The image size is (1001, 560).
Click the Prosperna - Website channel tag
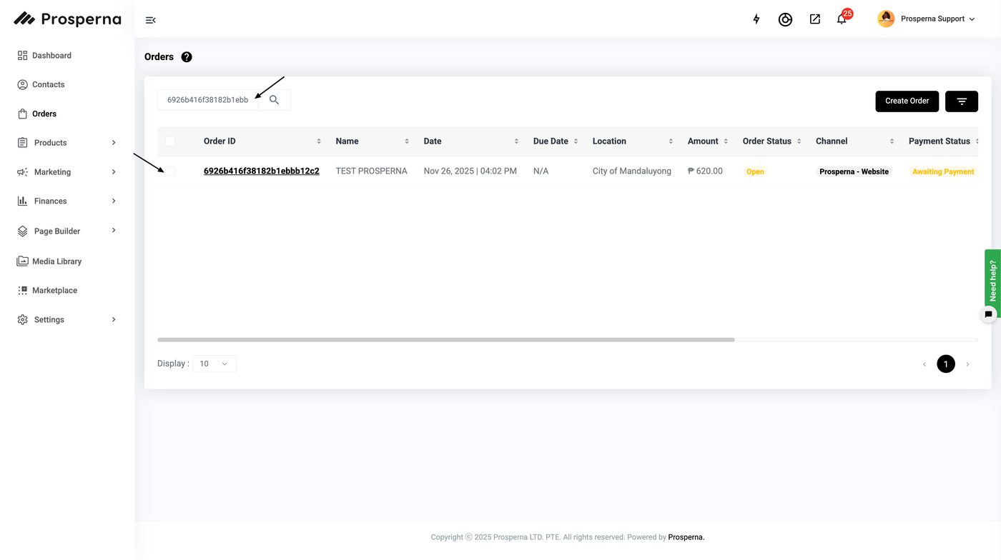pos(854,171)
